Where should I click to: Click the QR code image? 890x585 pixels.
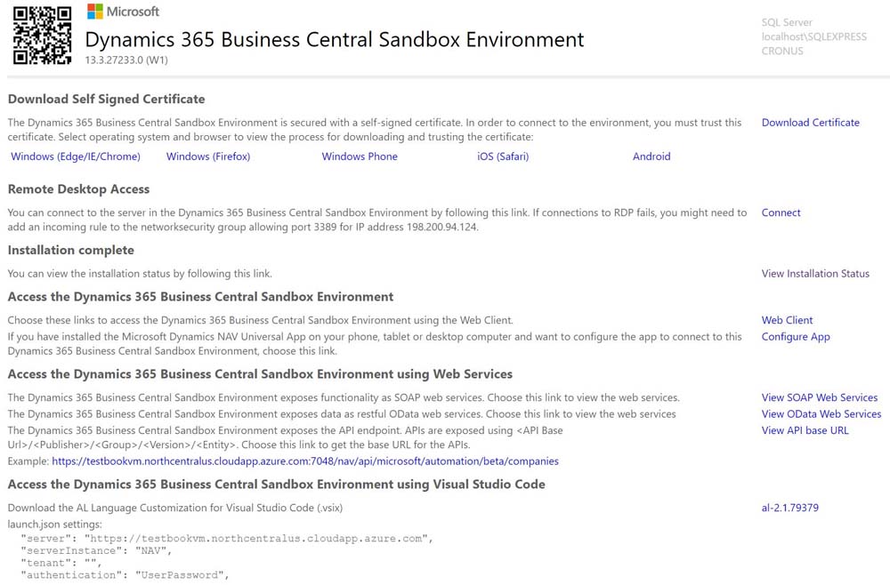[x=42, y=35]
